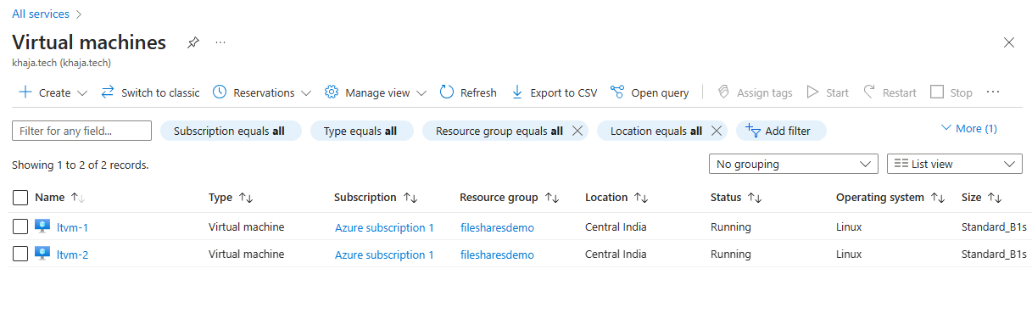
Task: Click the Reservations clock icon
Action: (x=220, y=92)
